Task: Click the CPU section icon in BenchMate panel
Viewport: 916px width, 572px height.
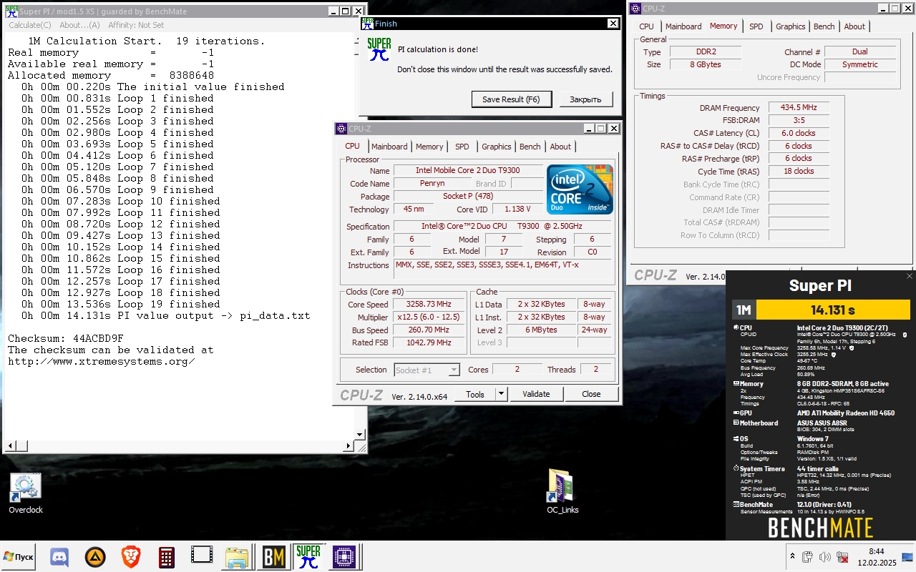Action: coord(735,328)
